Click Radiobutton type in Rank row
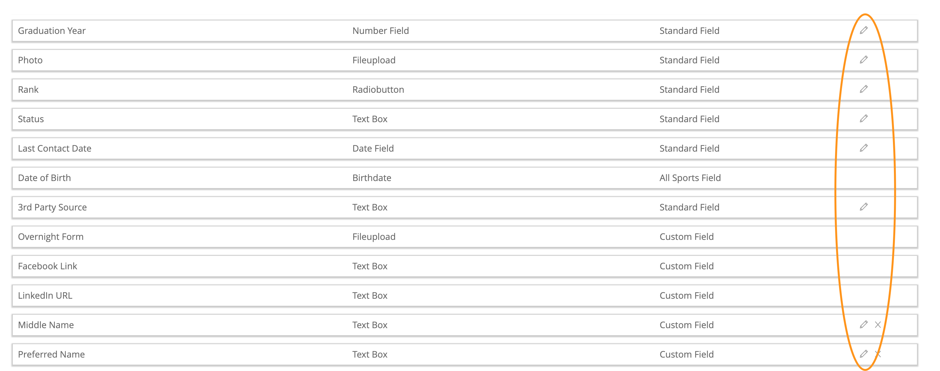940x371 pixels. 378,90
